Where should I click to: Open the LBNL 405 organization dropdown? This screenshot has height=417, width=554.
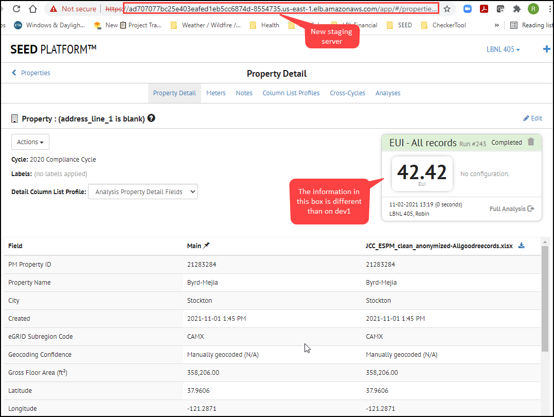[503, 49]
